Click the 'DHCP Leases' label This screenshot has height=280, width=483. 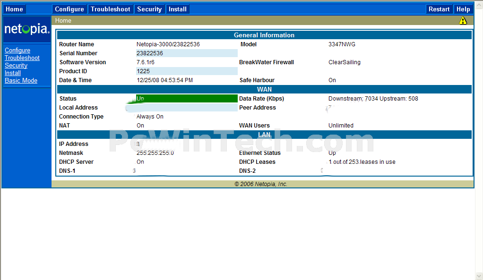click(x=257, y=162)
